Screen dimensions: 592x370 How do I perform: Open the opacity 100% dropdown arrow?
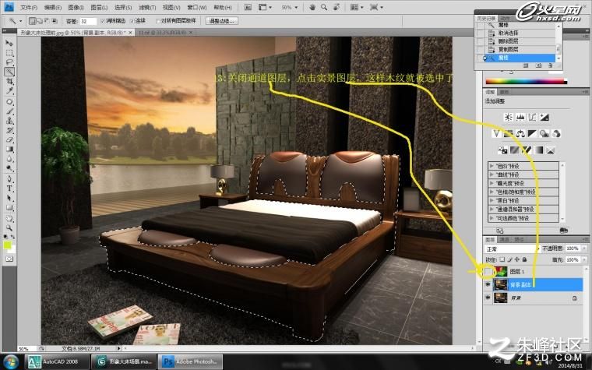[x=584, y=248]
